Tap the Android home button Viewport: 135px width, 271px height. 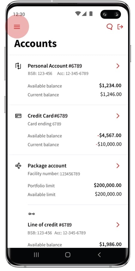[68, 254]
